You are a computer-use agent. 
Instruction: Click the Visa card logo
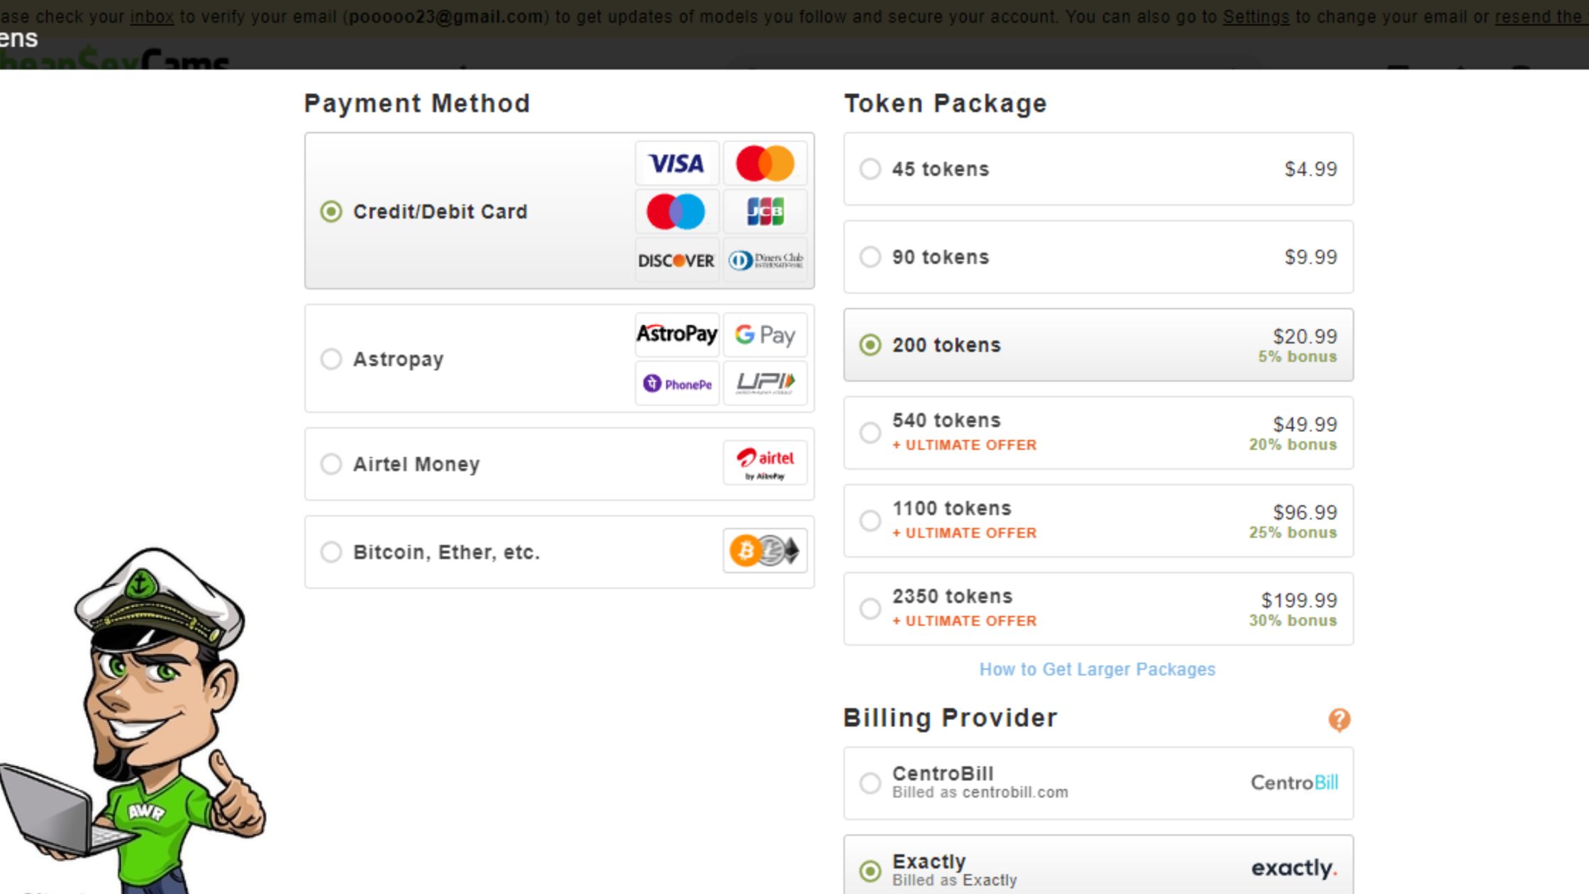(x=677, y=164)
